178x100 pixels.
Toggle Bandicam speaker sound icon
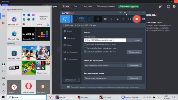[x=105, y=19]
